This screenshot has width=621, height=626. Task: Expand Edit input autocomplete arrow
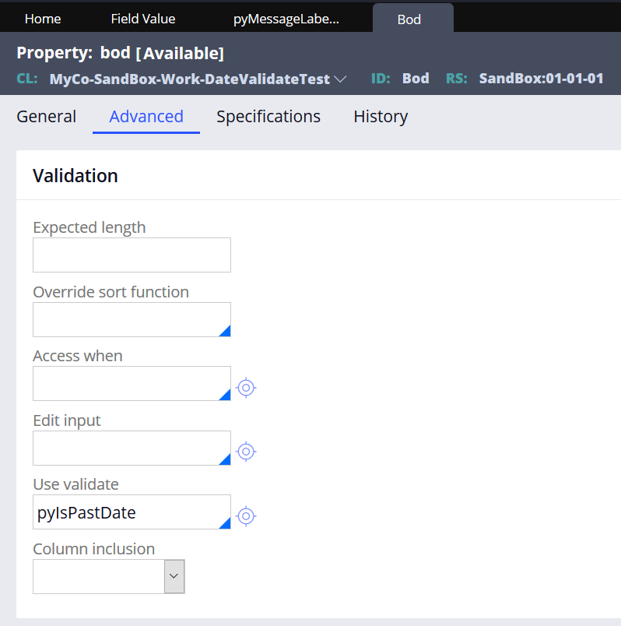[225, 459]
